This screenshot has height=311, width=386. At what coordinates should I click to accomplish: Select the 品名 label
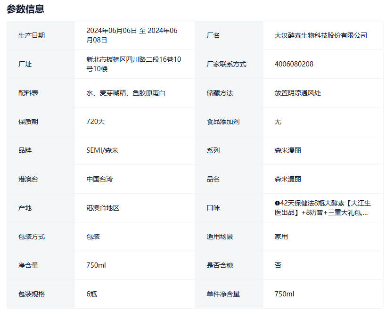pos(213,179)
